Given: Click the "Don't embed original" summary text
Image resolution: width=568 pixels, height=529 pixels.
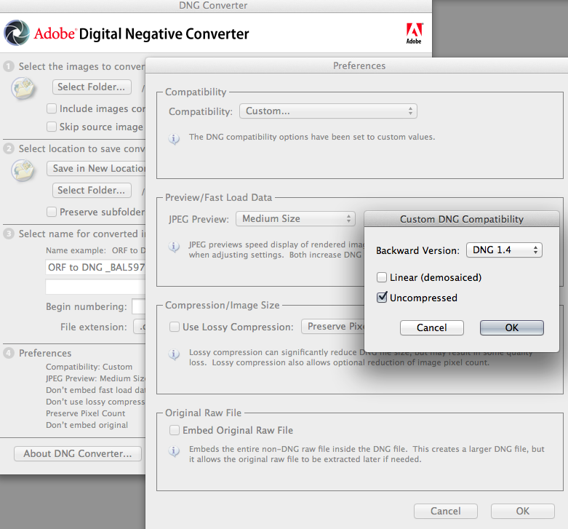Looking at the screenshot, I should 87,425.
